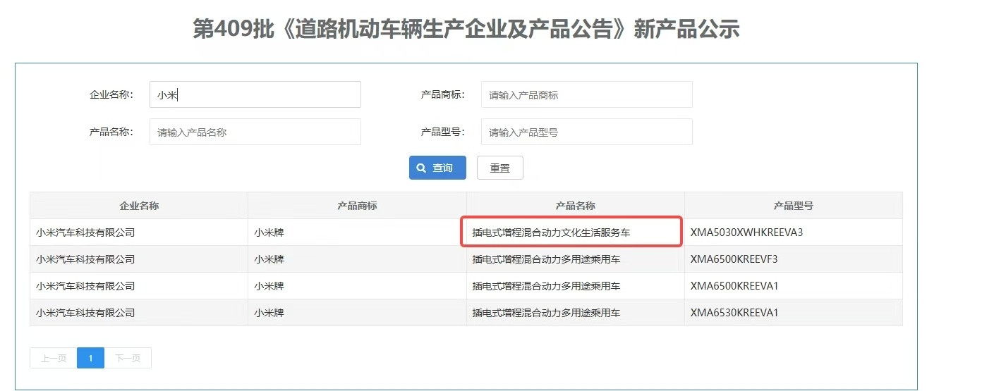This screenshot has height=391, width=994.
Task: Click 小米牌 in XMA6530KREEVA1 row
Action: click(x=269, y=313)
